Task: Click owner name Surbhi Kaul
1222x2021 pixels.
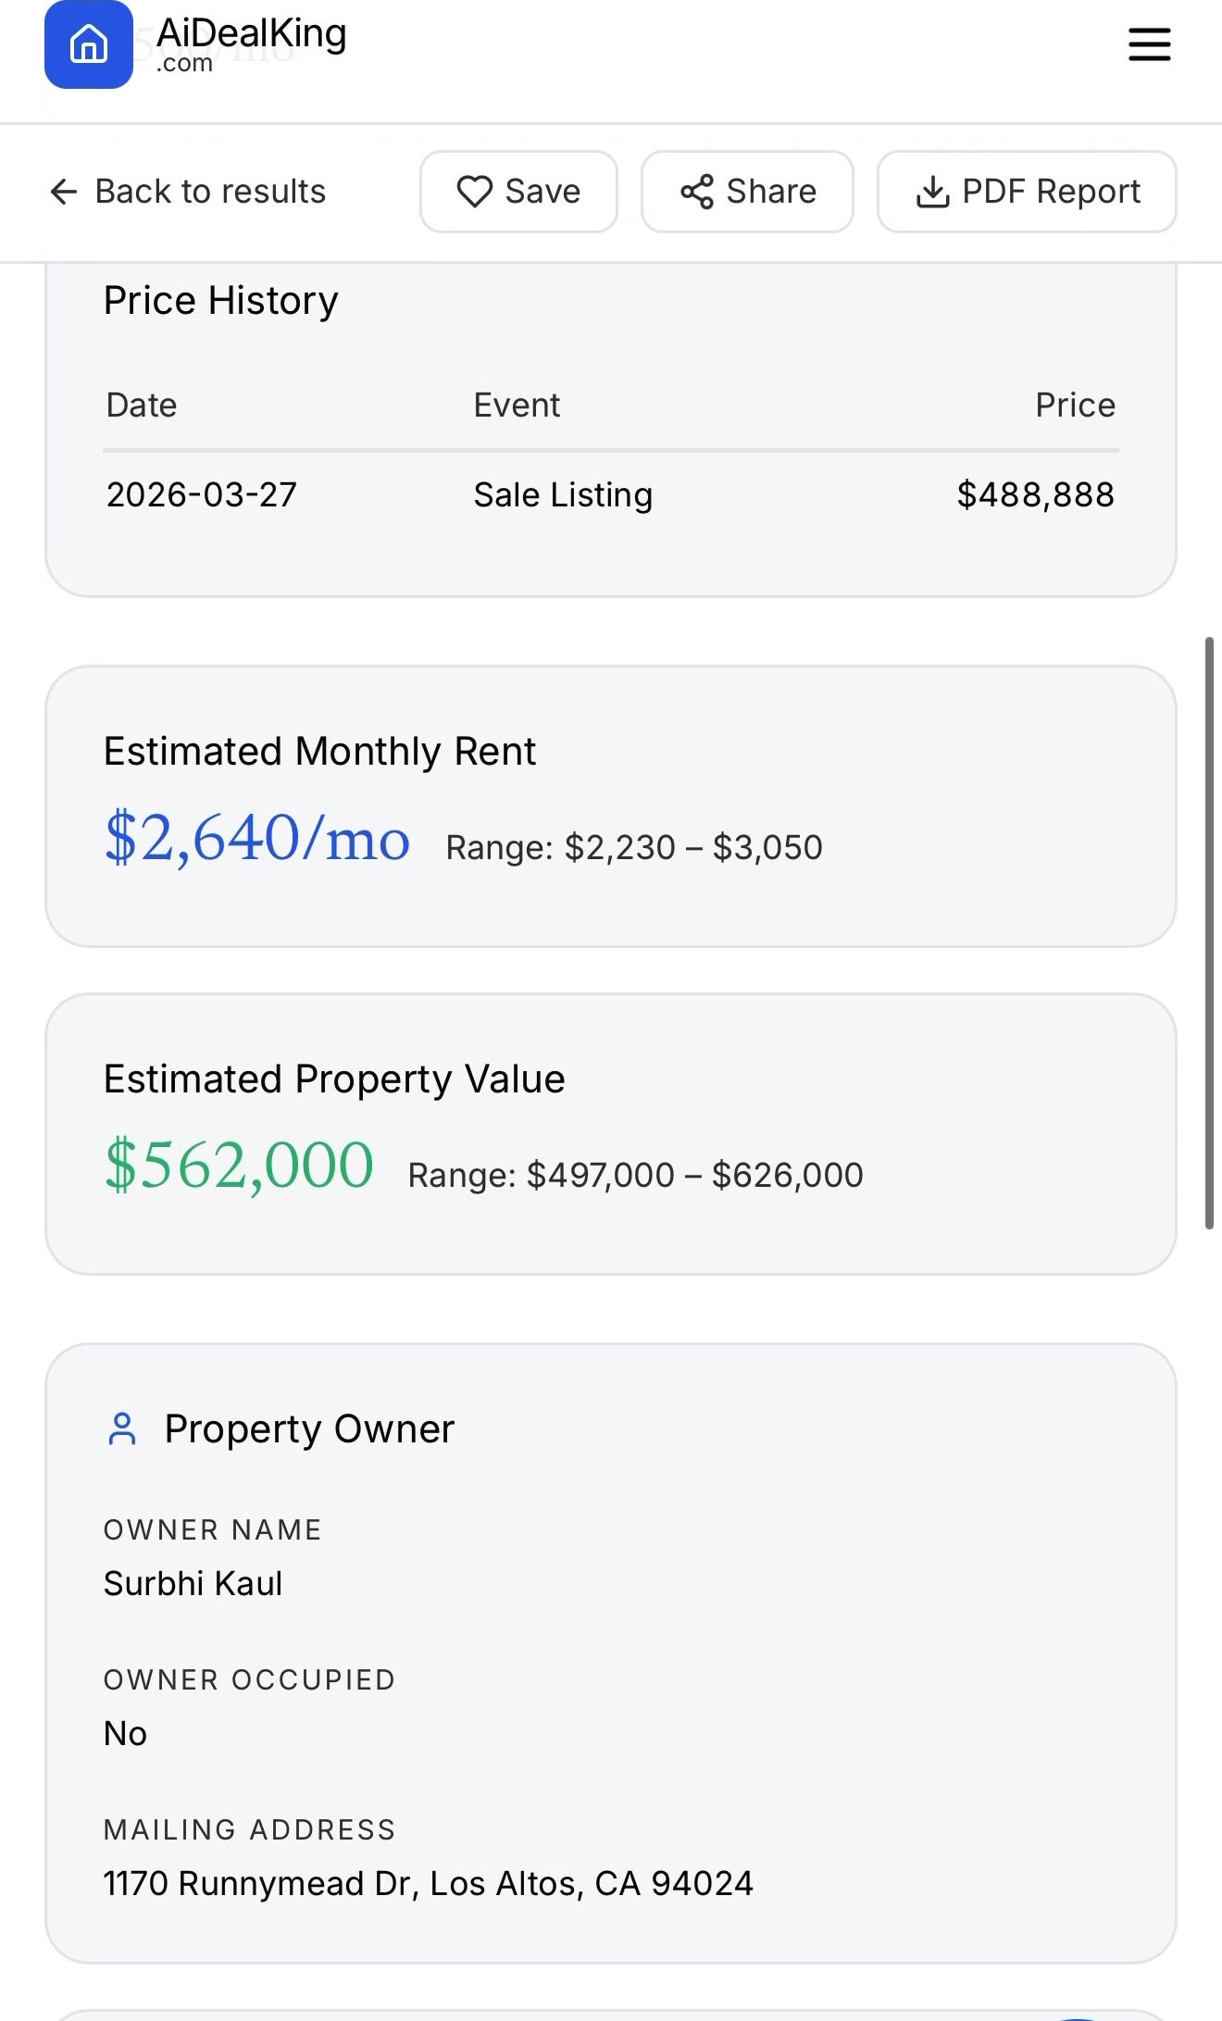Action: [193, 1584]
